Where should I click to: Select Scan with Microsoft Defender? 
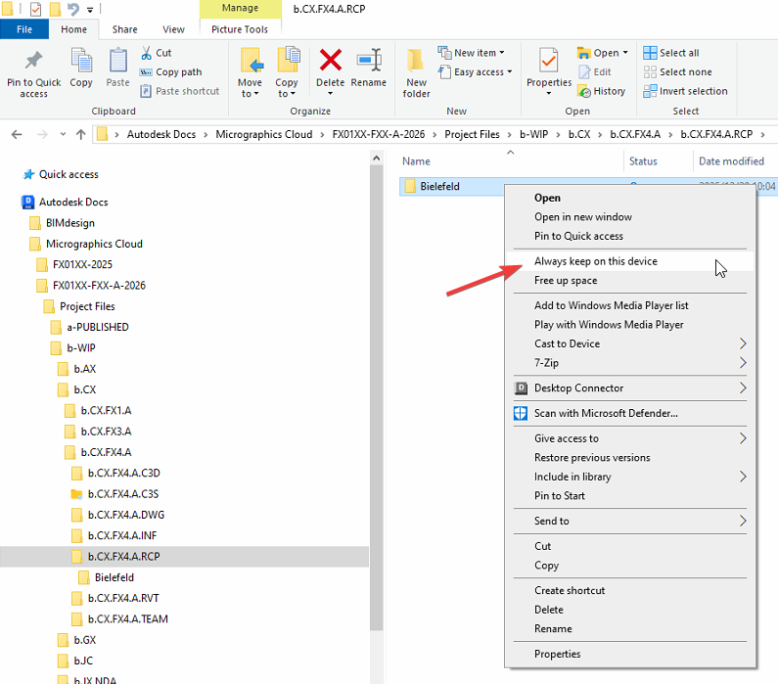click(629, 413)
